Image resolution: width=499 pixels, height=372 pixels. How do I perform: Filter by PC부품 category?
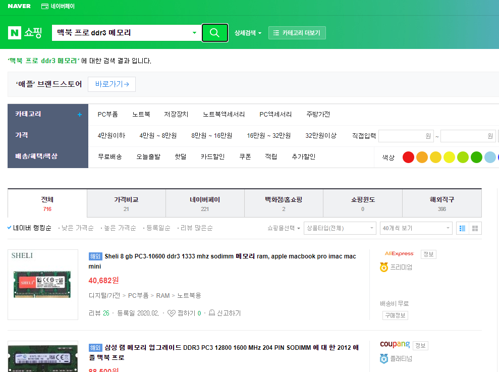pos(107,115)
